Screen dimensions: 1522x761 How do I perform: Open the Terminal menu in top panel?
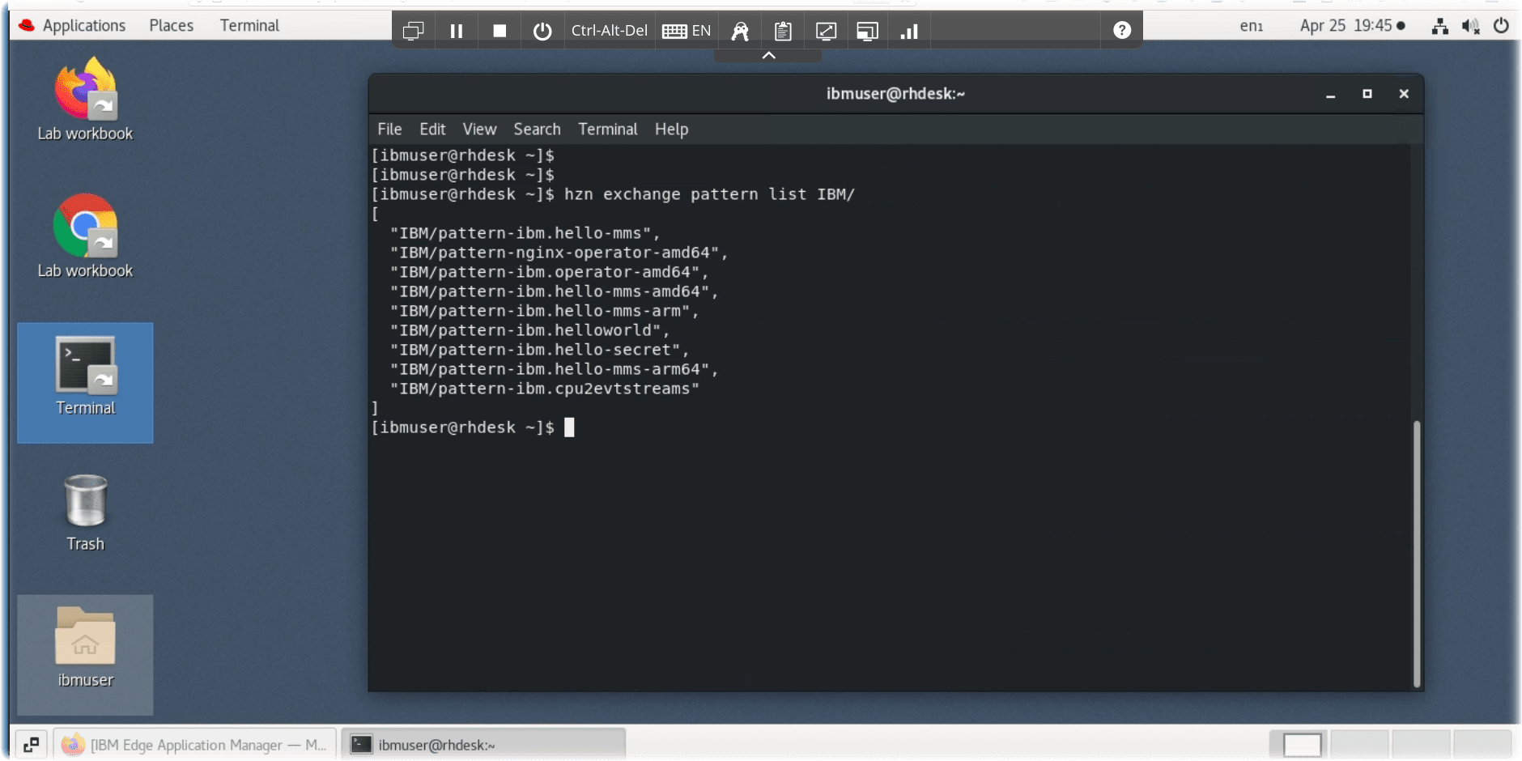point(249,26)
